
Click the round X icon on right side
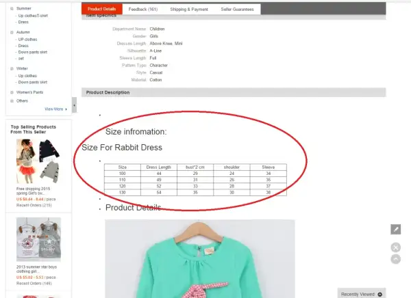coord(395,247)
